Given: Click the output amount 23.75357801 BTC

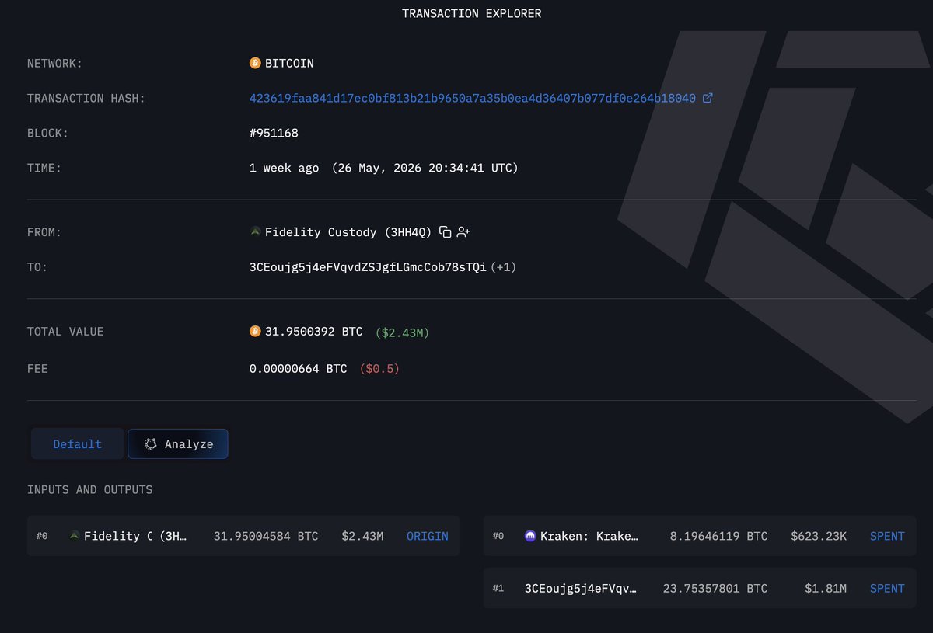Looking at the screenshot, I should [x=715, y=589].
